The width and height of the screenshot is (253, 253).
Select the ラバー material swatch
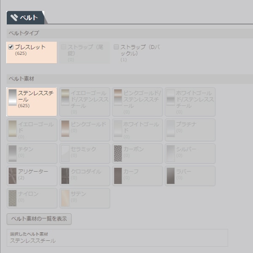click(x=171, y=176)
